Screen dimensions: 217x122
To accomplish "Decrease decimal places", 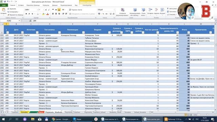I will pyautogui.click(x=114, y=14).
